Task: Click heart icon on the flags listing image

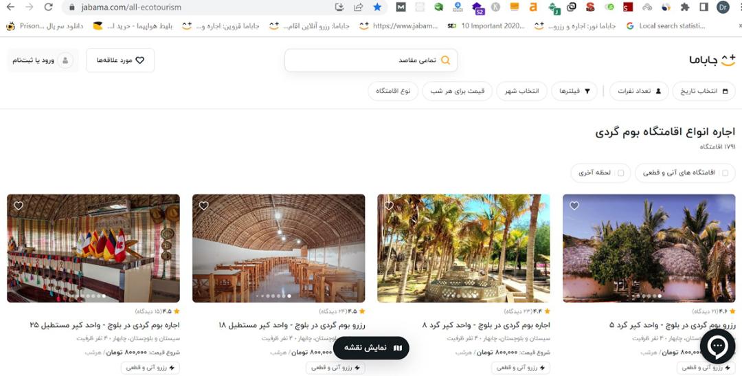Action: 18,206
